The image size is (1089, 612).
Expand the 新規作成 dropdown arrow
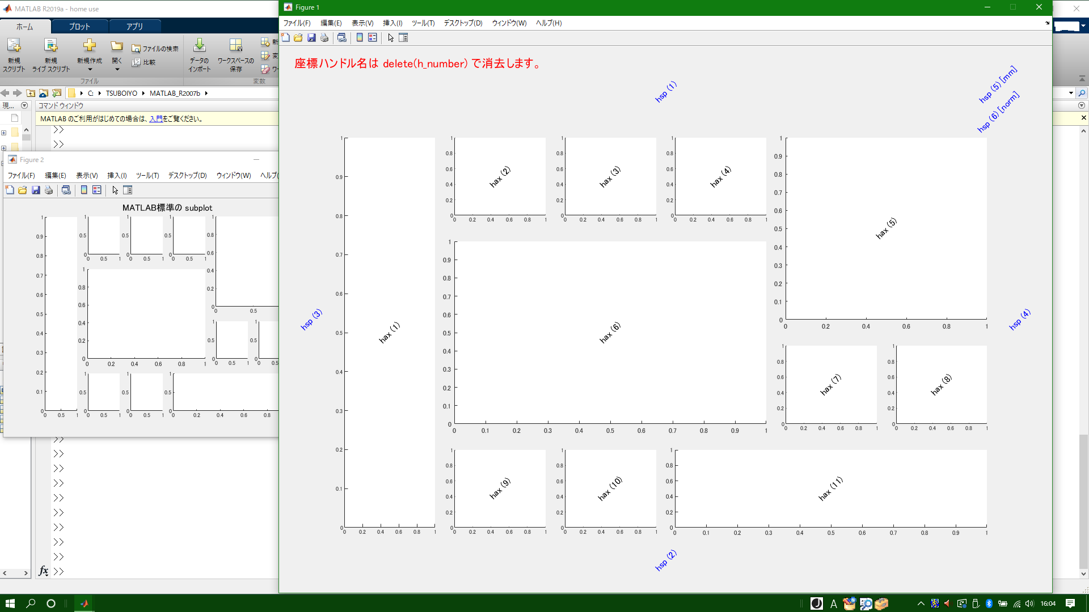point(89,69)
